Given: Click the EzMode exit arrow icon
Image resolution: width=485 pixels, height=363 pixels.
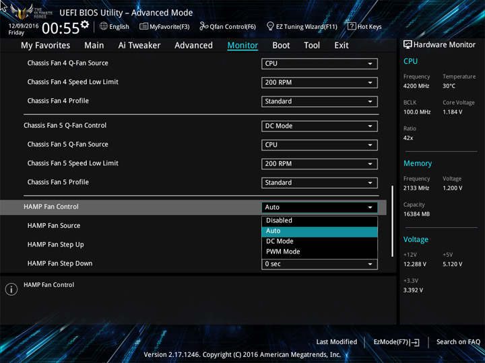Looking at the screenshot, I should 416,342.
